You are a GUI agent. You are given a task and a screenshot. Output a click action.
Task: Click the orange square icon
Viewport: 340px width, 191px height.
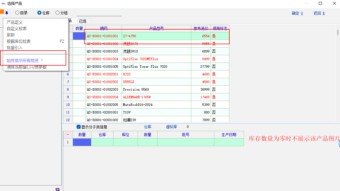[2, 12]
